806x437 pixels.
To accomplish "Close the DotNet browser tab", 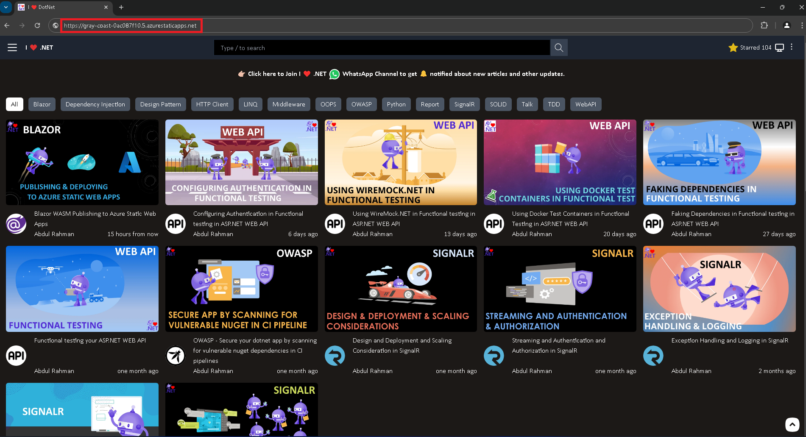I will (106, 7).
